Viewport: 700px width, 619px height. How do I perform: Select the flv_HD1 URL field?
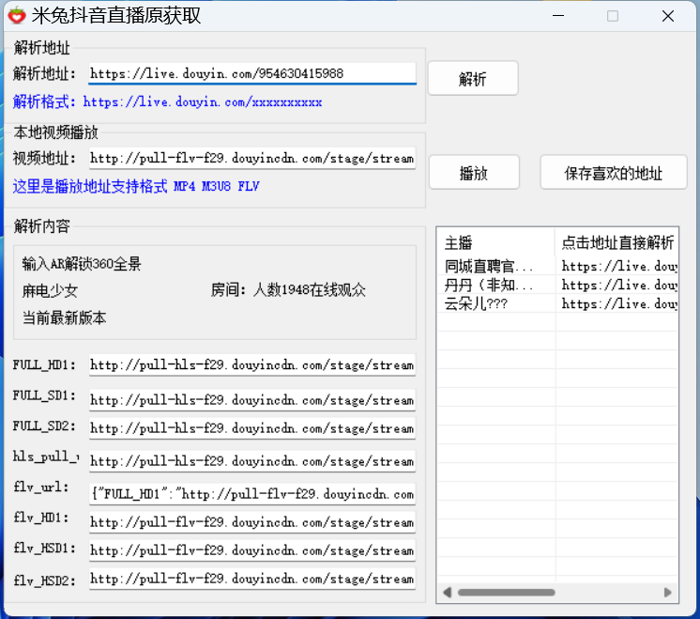pos(252,522)
